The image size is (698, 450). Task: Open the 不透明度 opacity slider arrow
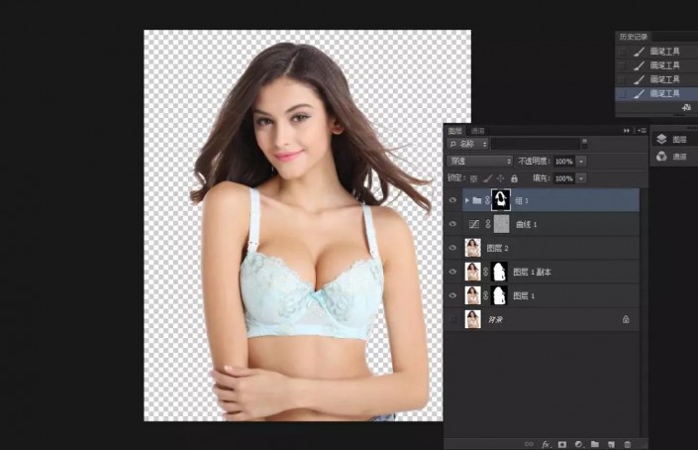pos(581,162)
